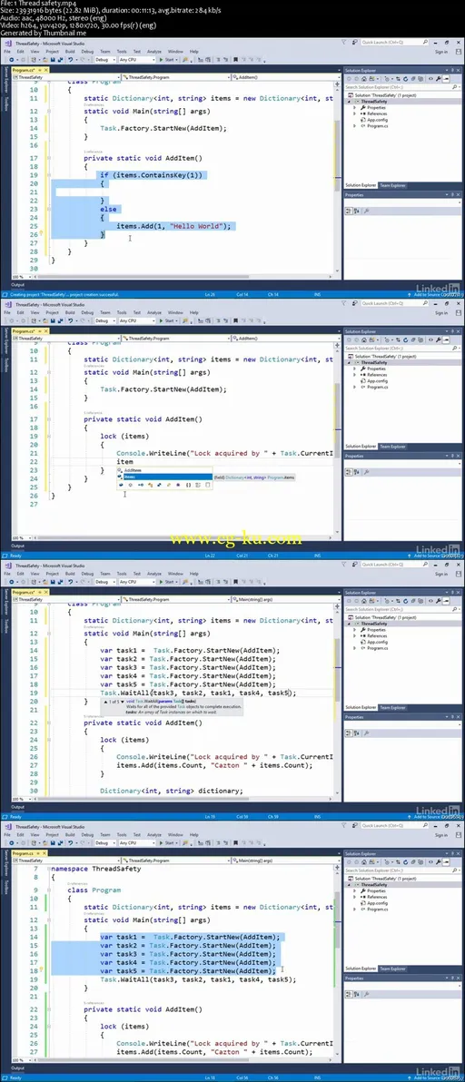Select the Solution Explorer bottom tab in the fourth frame
The image size is (465, 1082).
click(x=361, y=969)
